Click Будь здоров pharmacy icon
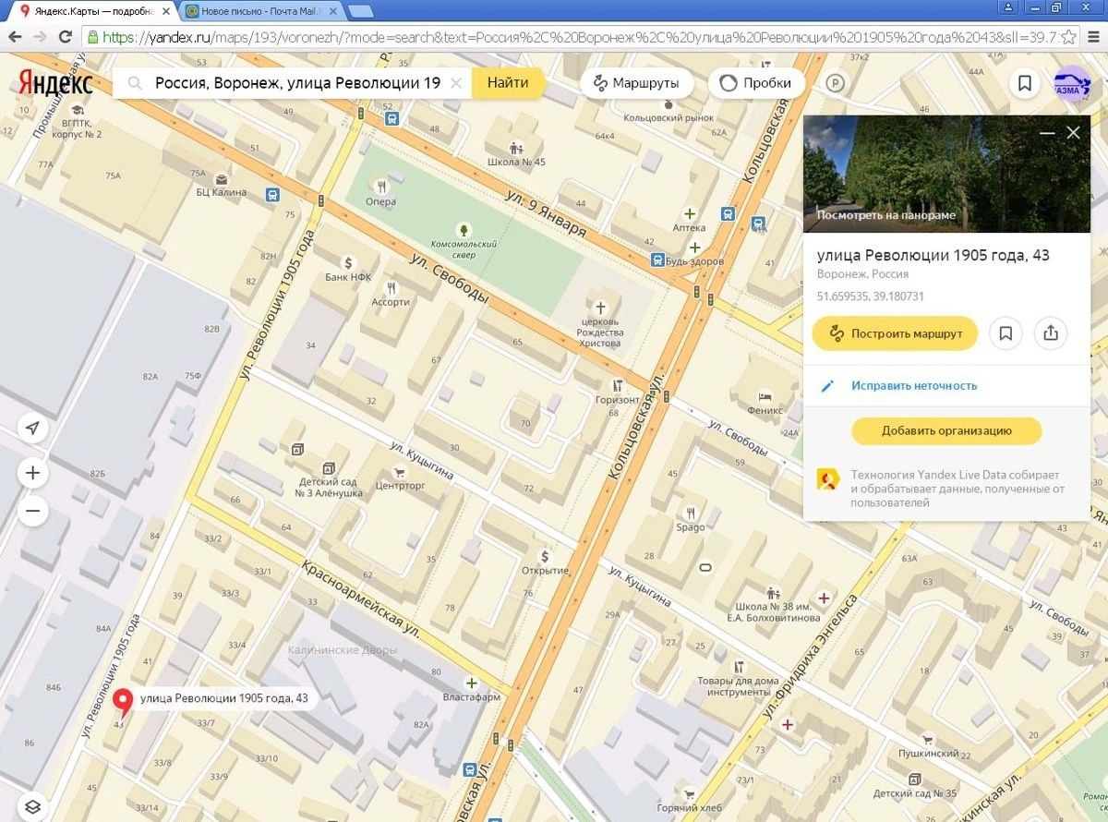The image size is (1108, 822). tap(694, 247)
